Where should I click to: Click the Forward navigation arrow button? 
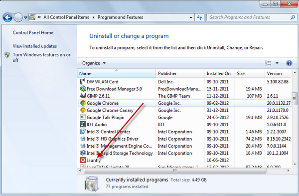click(18, 17)
